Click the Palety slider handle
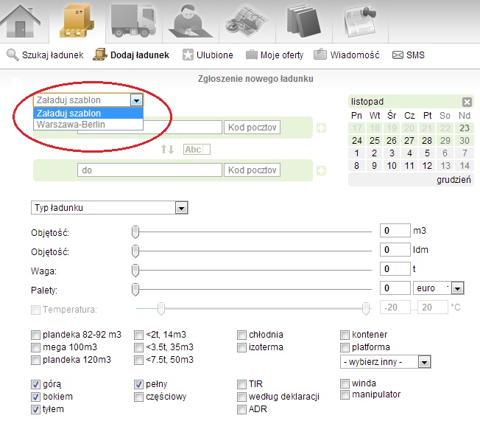 click(135, 290)
